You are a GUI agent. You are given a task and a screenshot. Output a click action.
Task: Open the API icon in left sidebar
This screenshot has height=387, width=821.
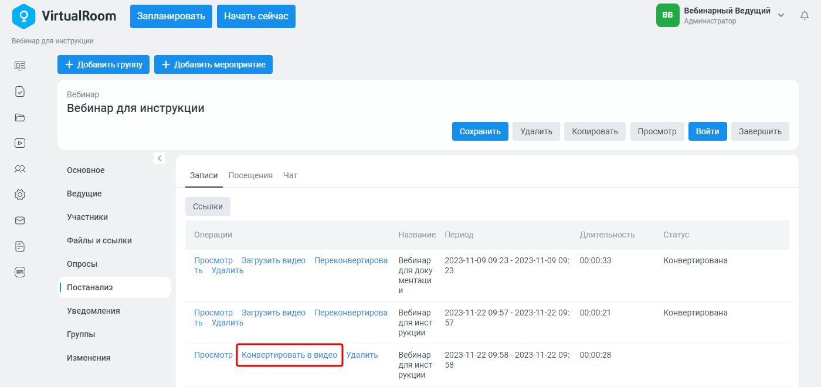[x=20, y=272]
